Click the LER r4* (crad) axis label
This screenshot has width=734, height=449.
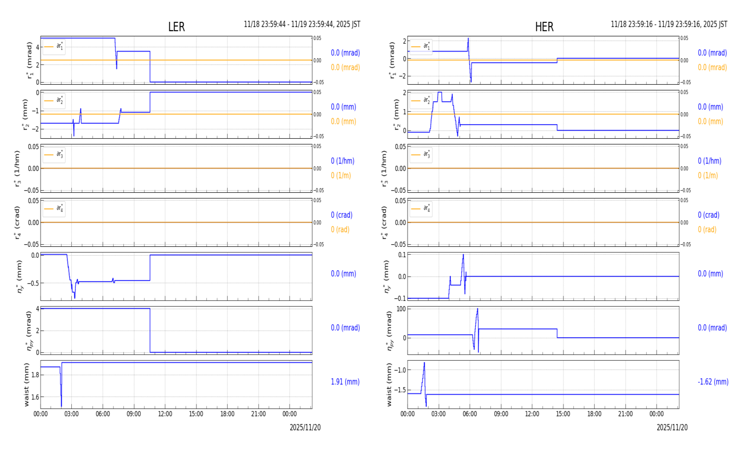pyautogui.click(x=17, y=222)
